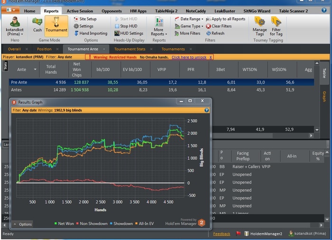Toggle the Non Showdown graph series
Image resolution: width=332 pixels, height=240 pixels.
coord(92,223)
